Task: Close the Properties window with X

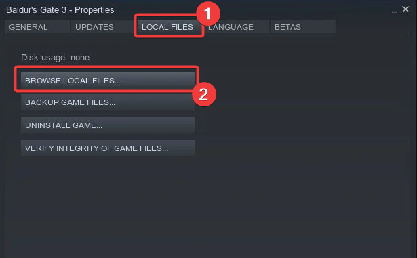Action: (x=405, y=9)
